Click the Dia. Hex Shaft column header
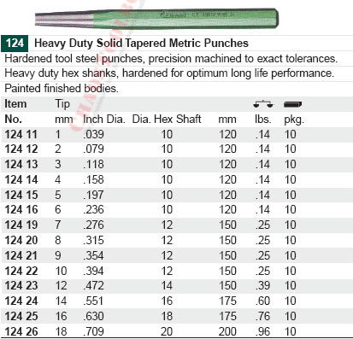 (167, 119)
